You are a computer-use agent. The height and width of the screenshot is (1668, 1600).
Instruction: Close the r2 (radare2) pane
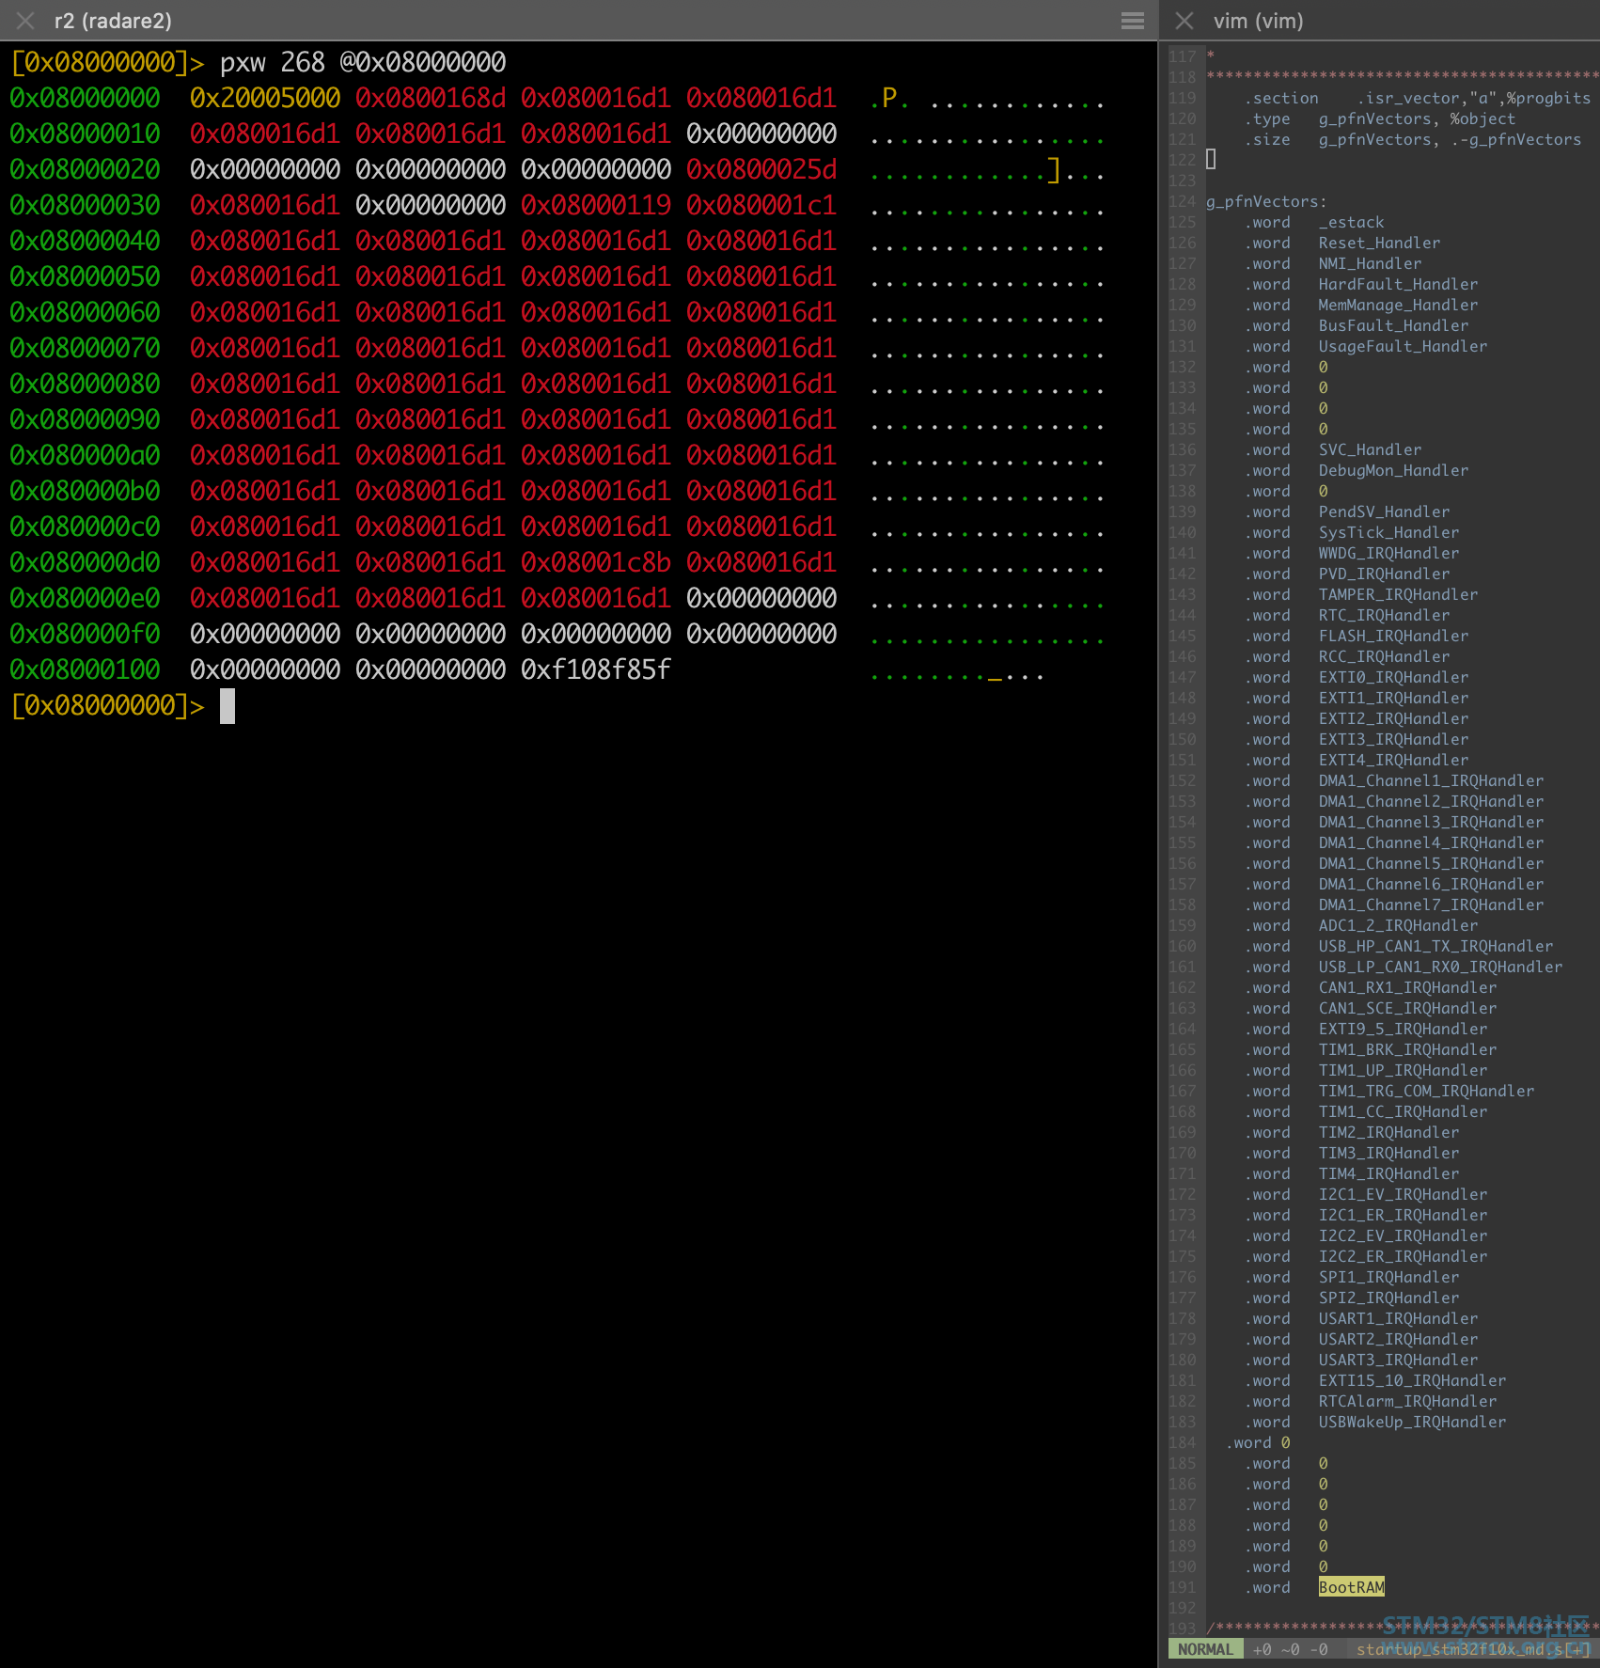pyautogui.click(x=25, y=21)
